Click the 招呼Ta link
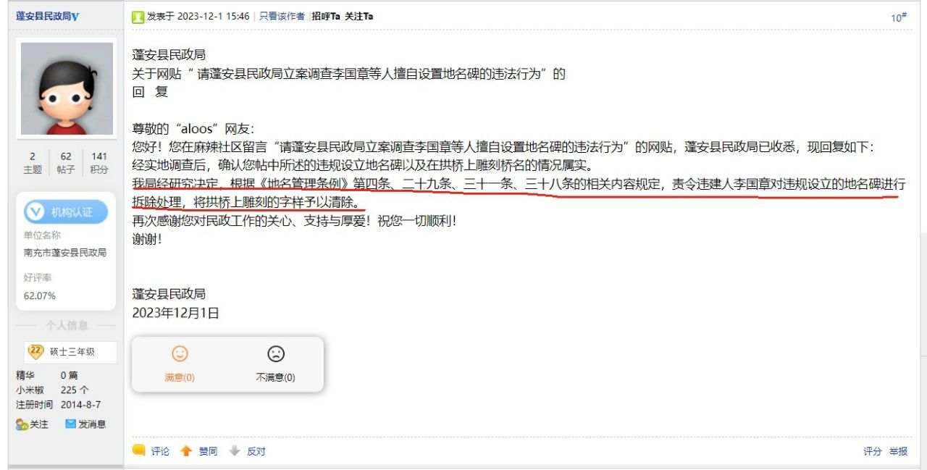The height and width of the screenshot is (470, 927). [x=326, y=16]
